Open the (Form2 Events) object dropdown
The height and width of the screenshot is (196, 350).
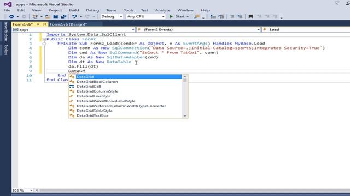(x=199, y=29)
